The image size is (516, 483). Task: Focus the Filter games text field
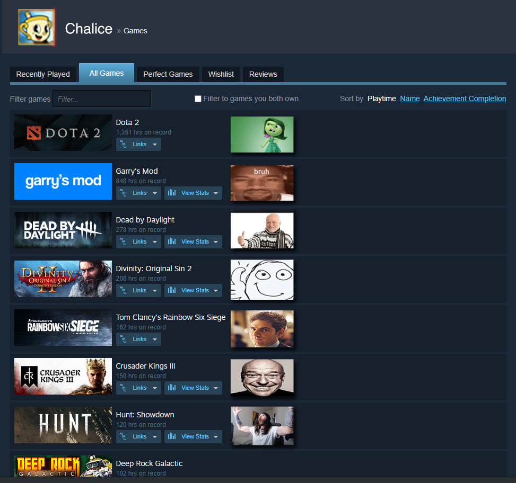[x=102, y=99]
